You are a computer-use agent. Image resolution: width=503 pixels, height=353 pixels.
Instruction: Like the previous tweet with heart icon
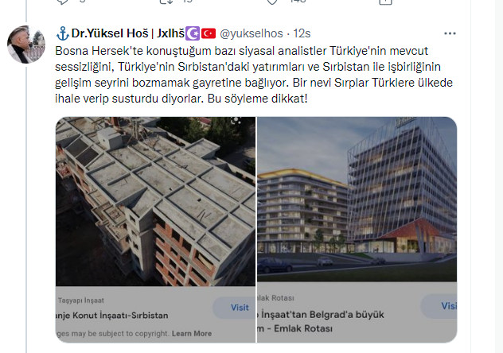pyautogui.click(x=272, y=2)
